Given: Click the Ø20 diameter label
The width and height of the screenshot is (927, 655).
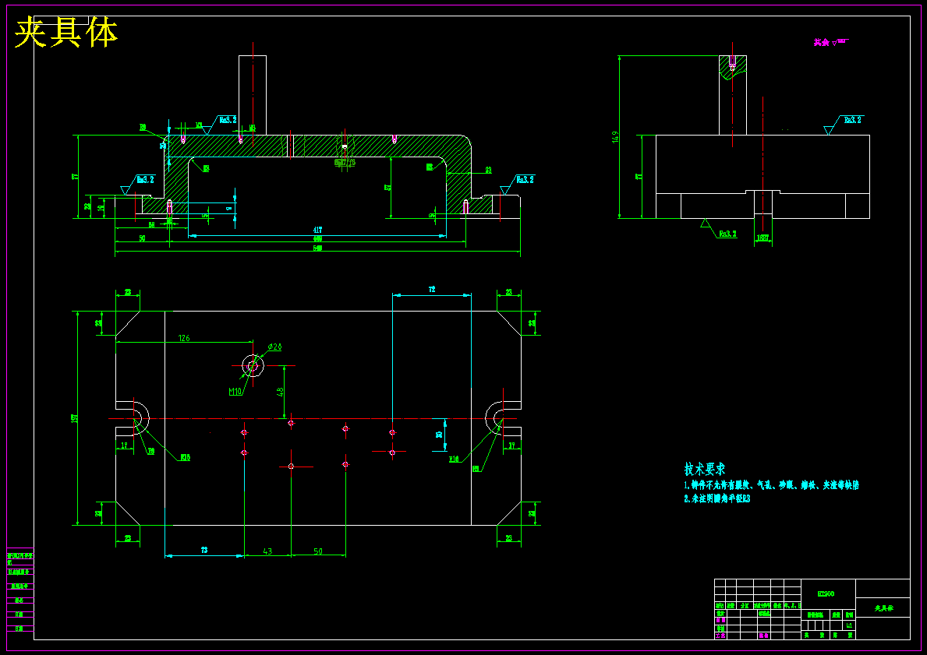Looking at the screenshot, I should coord(275,347).
